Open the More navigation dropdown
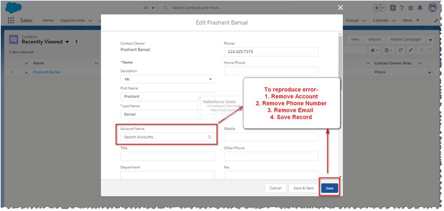 coord(411,20)
